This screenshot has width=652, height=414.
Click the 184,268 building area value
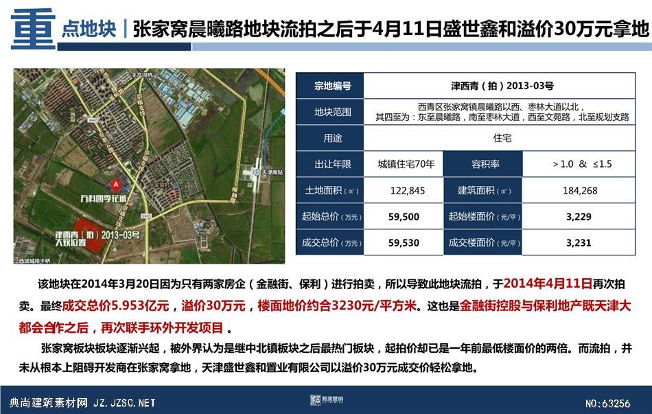tap(579, 190)
